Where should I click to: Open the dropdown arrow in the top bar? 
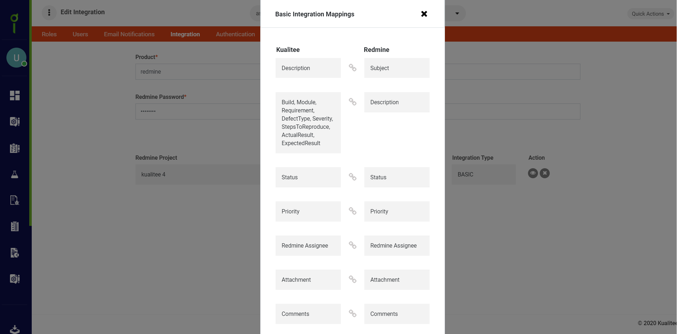pos(457,14)
